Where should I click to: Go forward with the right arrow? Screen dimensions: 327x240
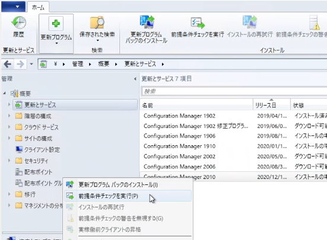[x=20, y=64]
